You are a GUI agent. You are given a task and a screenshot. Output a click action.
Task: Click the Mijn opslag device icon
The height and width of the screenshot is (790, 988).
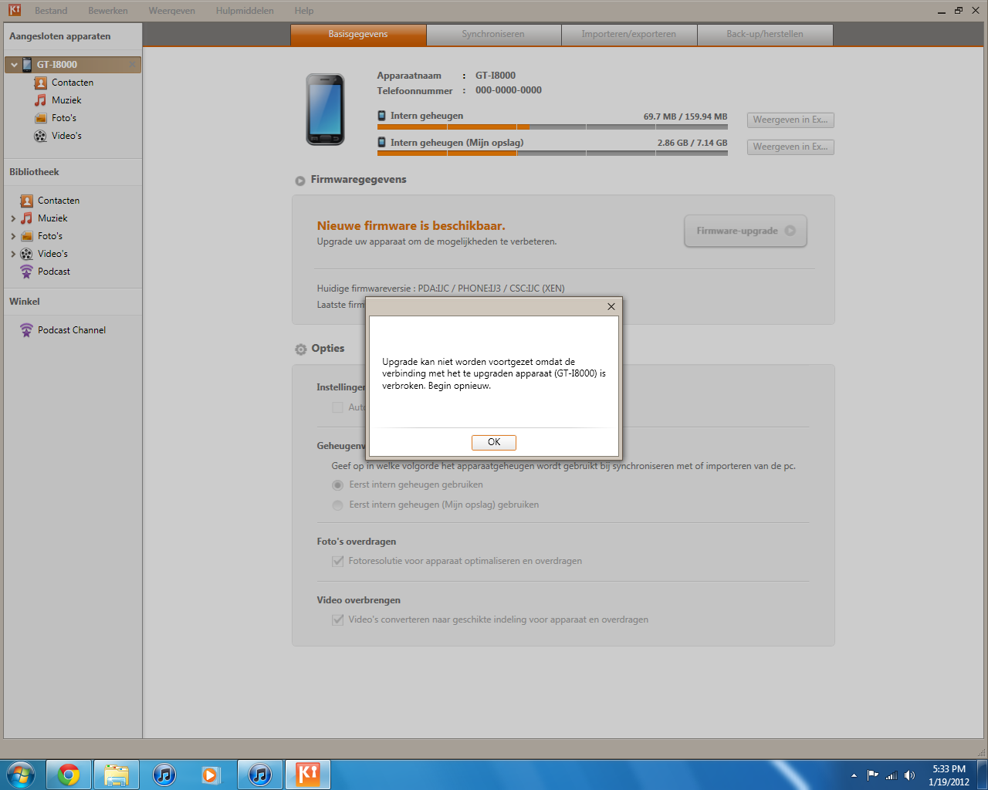tap(381, 143)
